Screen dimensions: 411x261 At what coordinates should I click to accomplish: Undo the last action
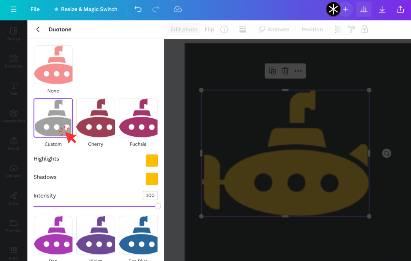click(138, 9)
